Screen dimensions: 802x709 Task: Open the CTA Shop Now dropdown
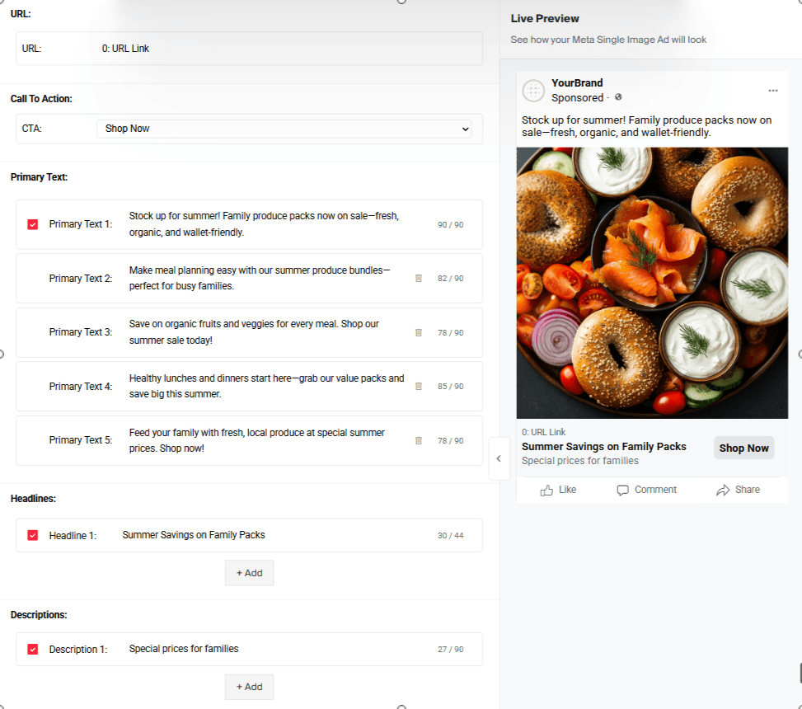pos(284,129)
